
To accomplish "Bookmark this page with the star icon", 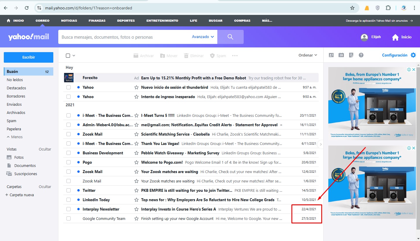I will click(352, 8).
